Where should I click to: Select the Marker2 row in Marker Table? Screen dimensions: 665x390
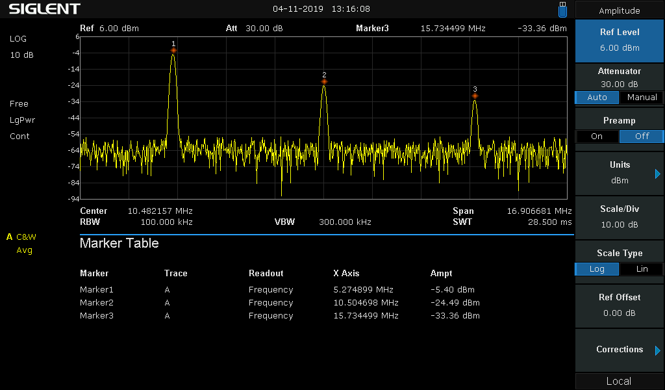point(280,303)
